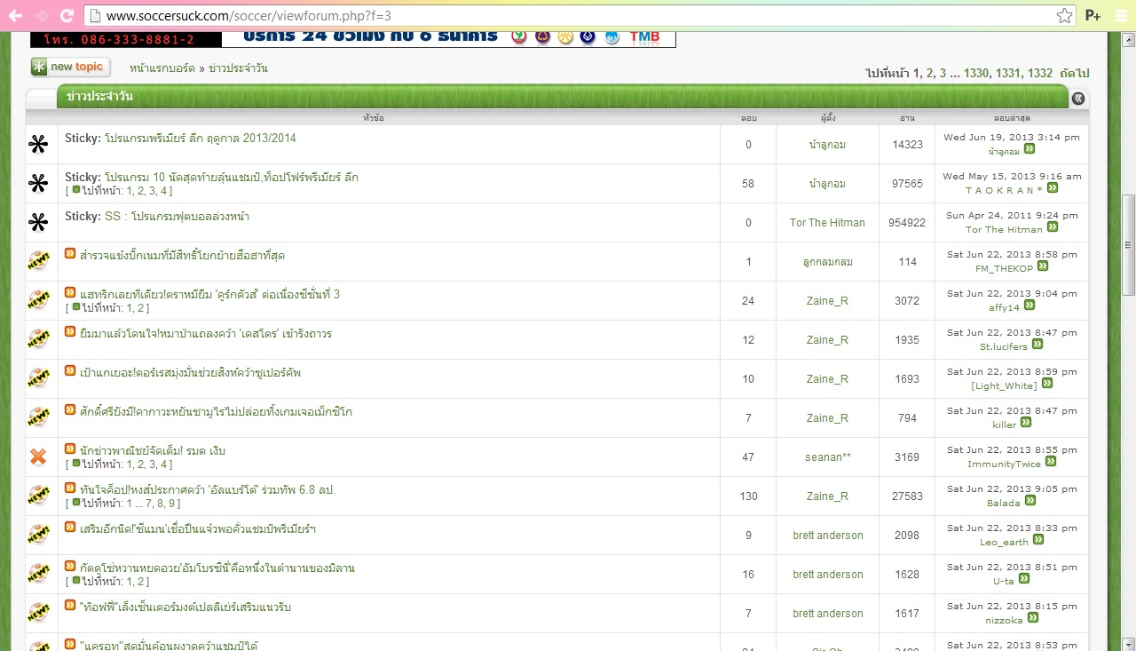Open sticky topic โปรแกรมพรีเมียร์ ลีก 2013/2014
Image resolution: width=1136 pixels, height=651 pixels.
click(x=201, y=139)
